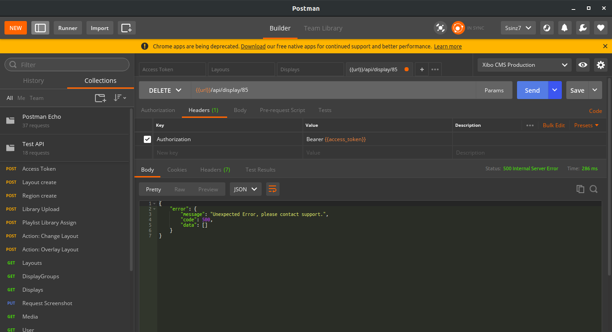Click the warning icon in banner
Screen dimensions: 612x332
pyautogui.click(x=145, y=46)
